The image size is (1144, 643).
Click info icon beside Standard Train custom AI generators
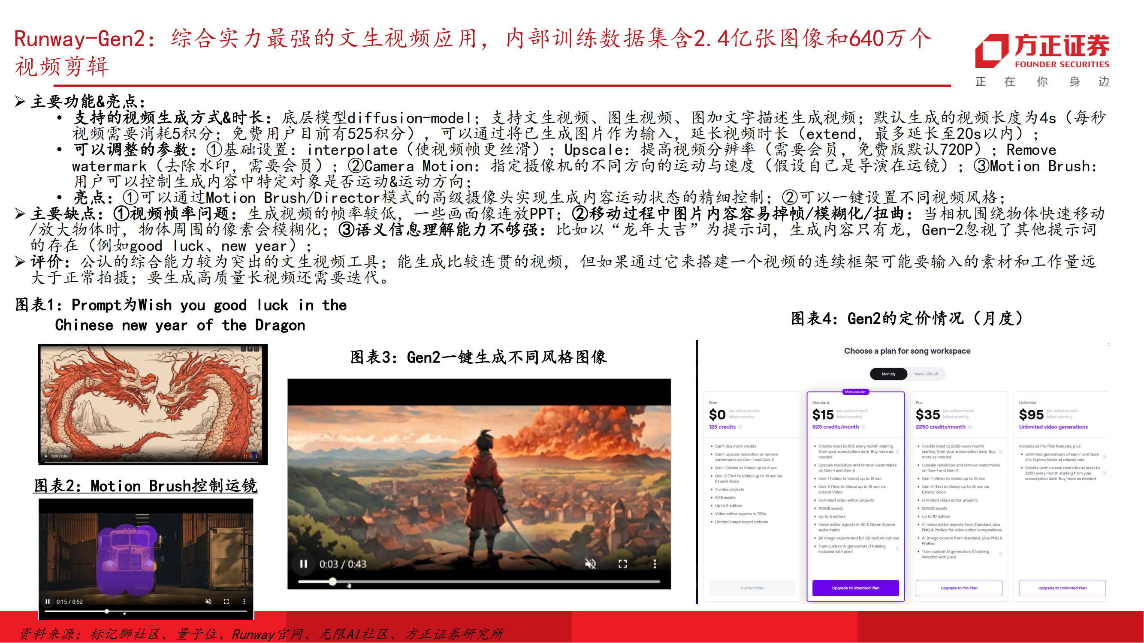click(897, 549)
